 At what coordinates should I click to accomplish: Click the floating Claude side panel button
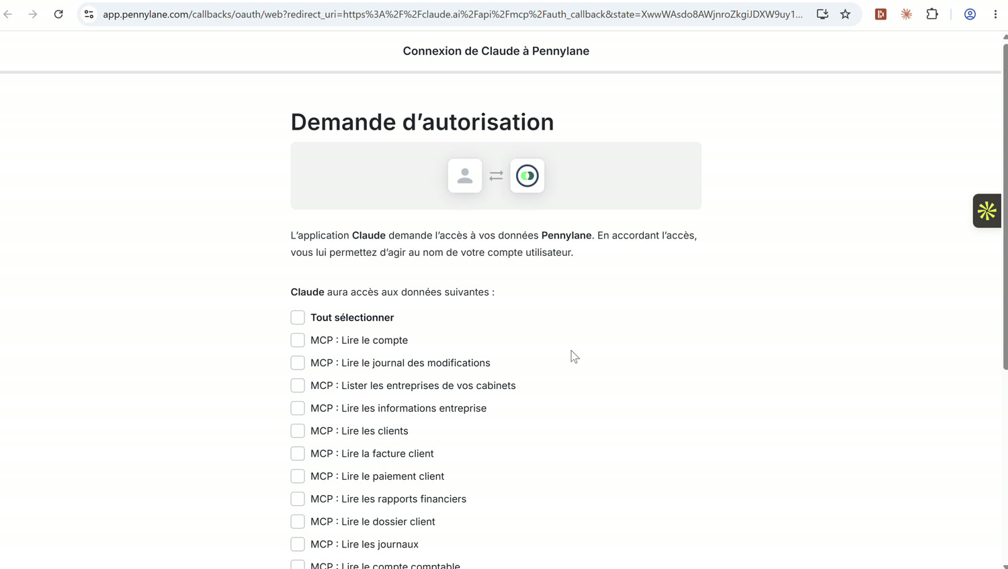pyautogui.click(x=986, y=211)
